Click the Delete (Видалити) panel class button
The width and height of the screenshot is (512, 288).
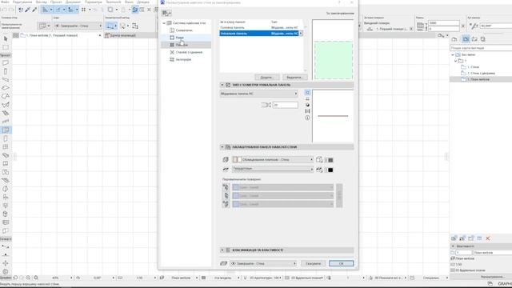[294, 78]
